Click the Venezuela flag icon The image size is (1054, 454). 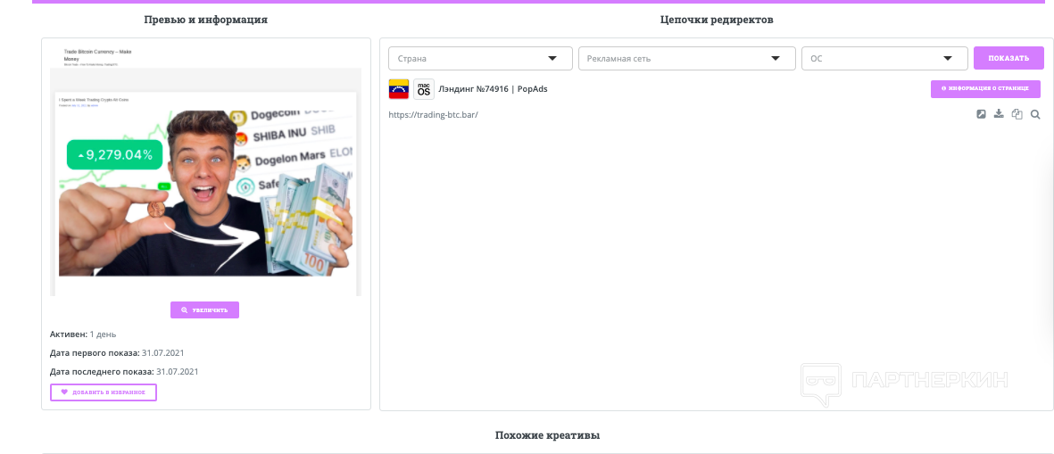(x=399, y=88)
